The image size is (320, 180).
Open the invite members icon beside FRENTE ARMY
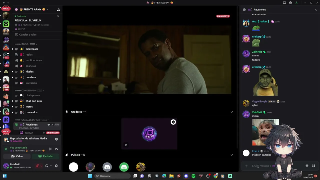tap(58, 9)
